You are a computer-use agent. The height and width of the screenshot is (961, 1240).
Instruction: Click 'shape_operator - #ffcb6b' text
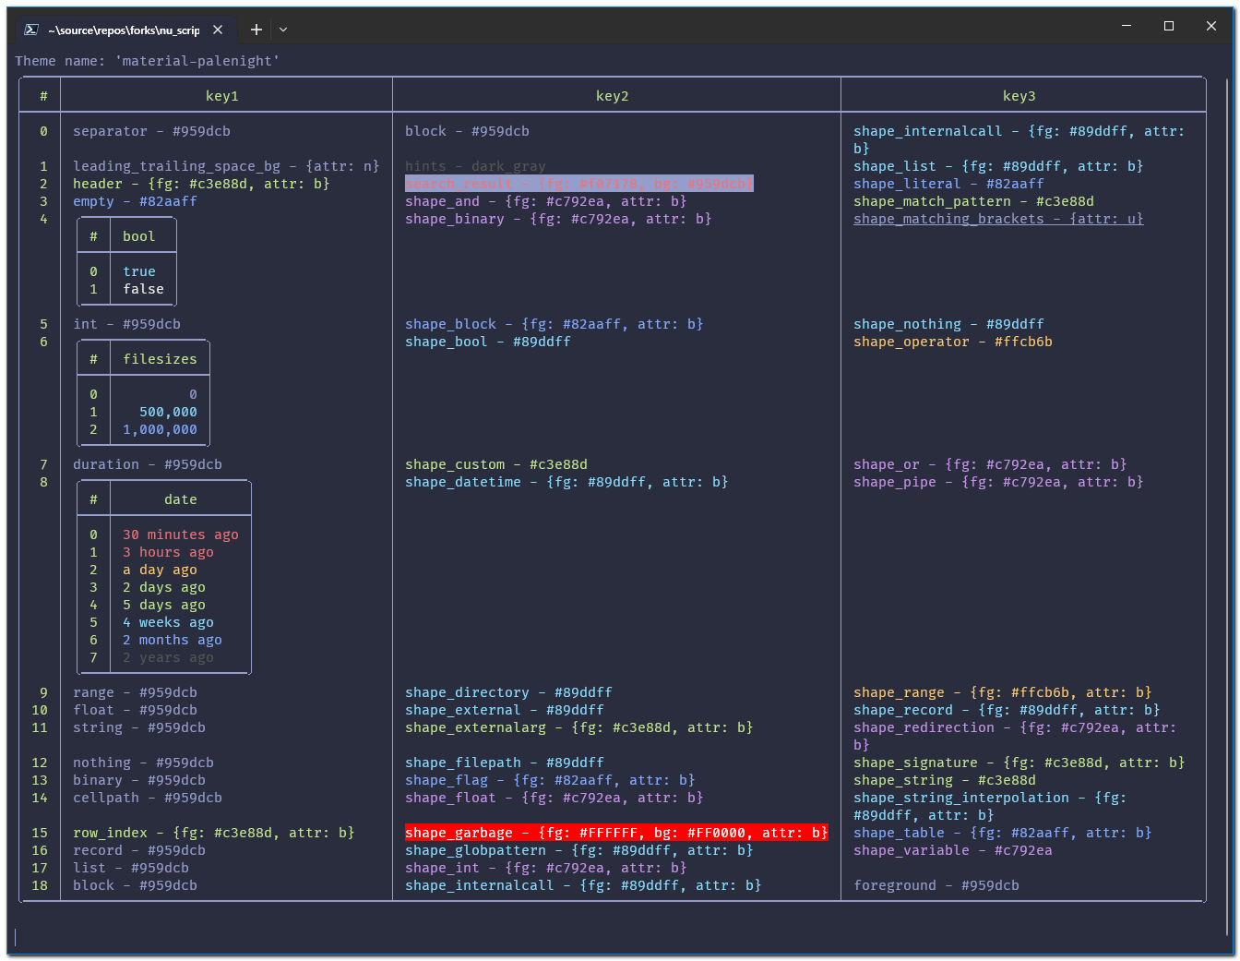953,342
